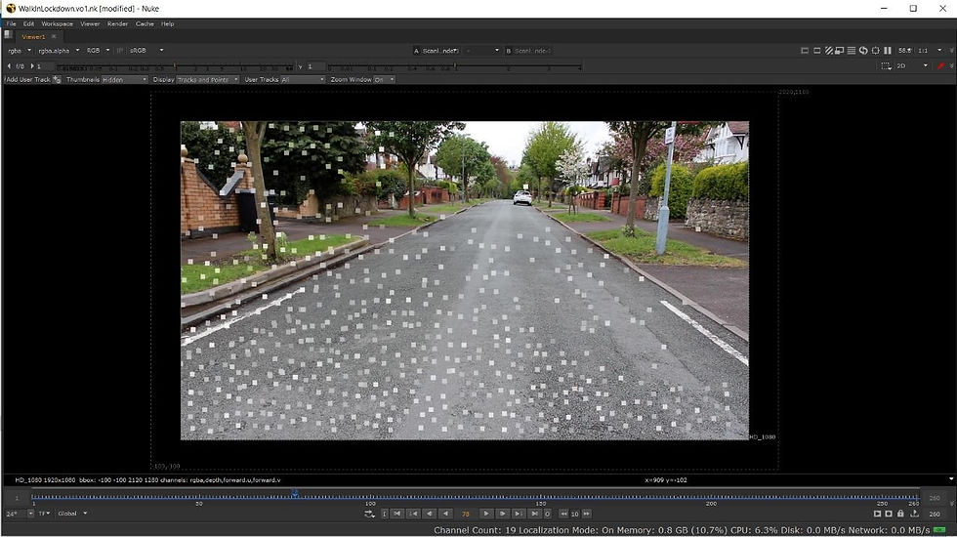The height and width of the screenshot is (537, 957).
Task: Open the Help menu
Action: click(167, 23)
